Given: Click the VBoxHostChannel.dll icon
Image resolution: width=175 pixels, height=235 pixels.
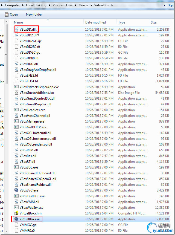Looking at the screenshot, I should 16,115.
